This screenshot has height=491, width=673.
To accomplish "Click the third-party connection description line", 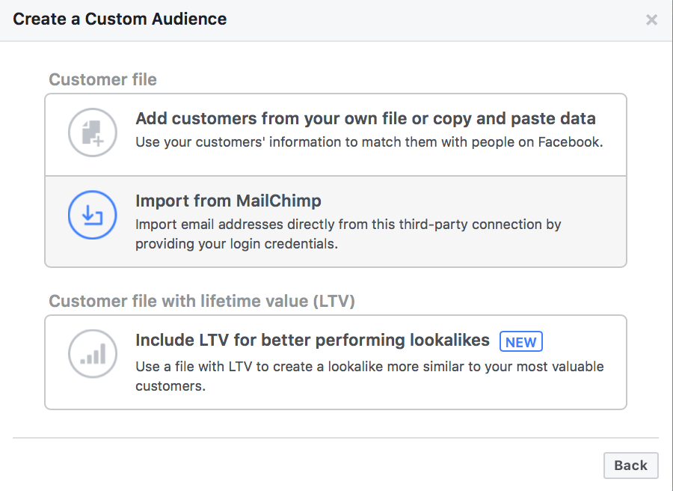I will (x=348, y=225).
